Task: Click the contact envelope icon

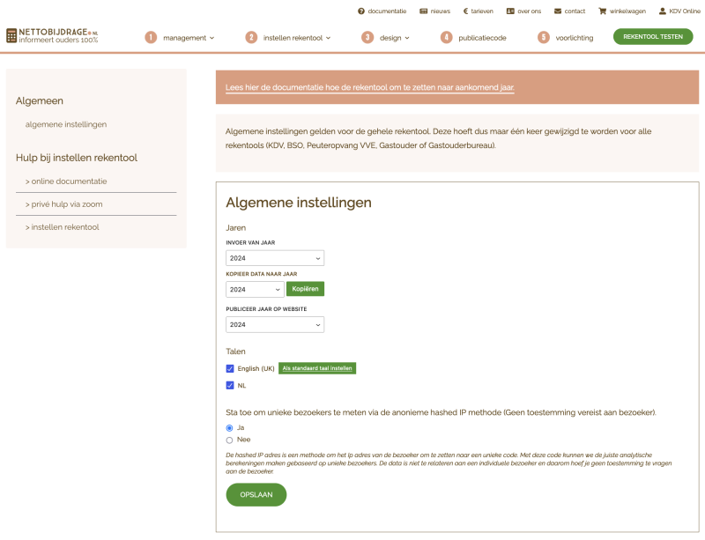Action: [558, 11]
